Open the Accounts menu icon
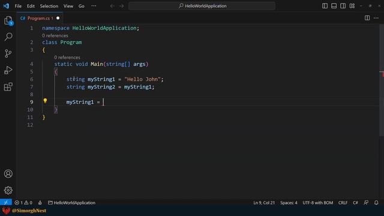384x216 pixels. 8,173
